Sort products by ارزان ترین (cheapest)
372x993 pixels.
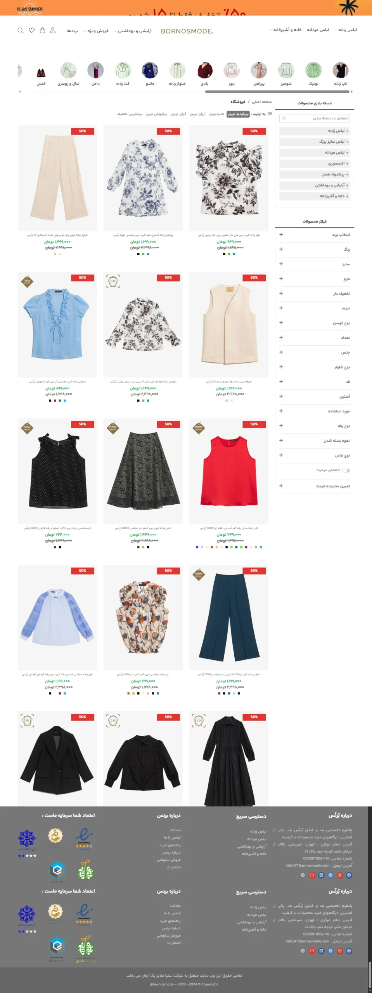tap(198, 114)
